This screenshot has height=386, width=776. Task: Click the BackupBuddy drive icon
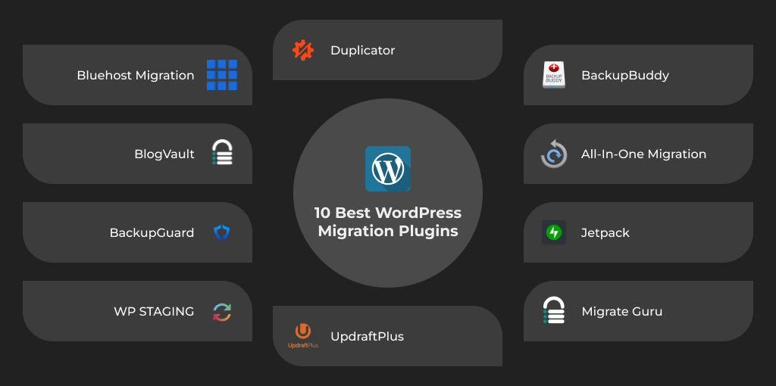(554, 75)
